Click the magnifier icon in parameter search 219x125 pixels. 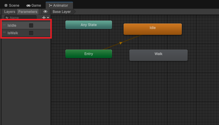tap(7, 18)
